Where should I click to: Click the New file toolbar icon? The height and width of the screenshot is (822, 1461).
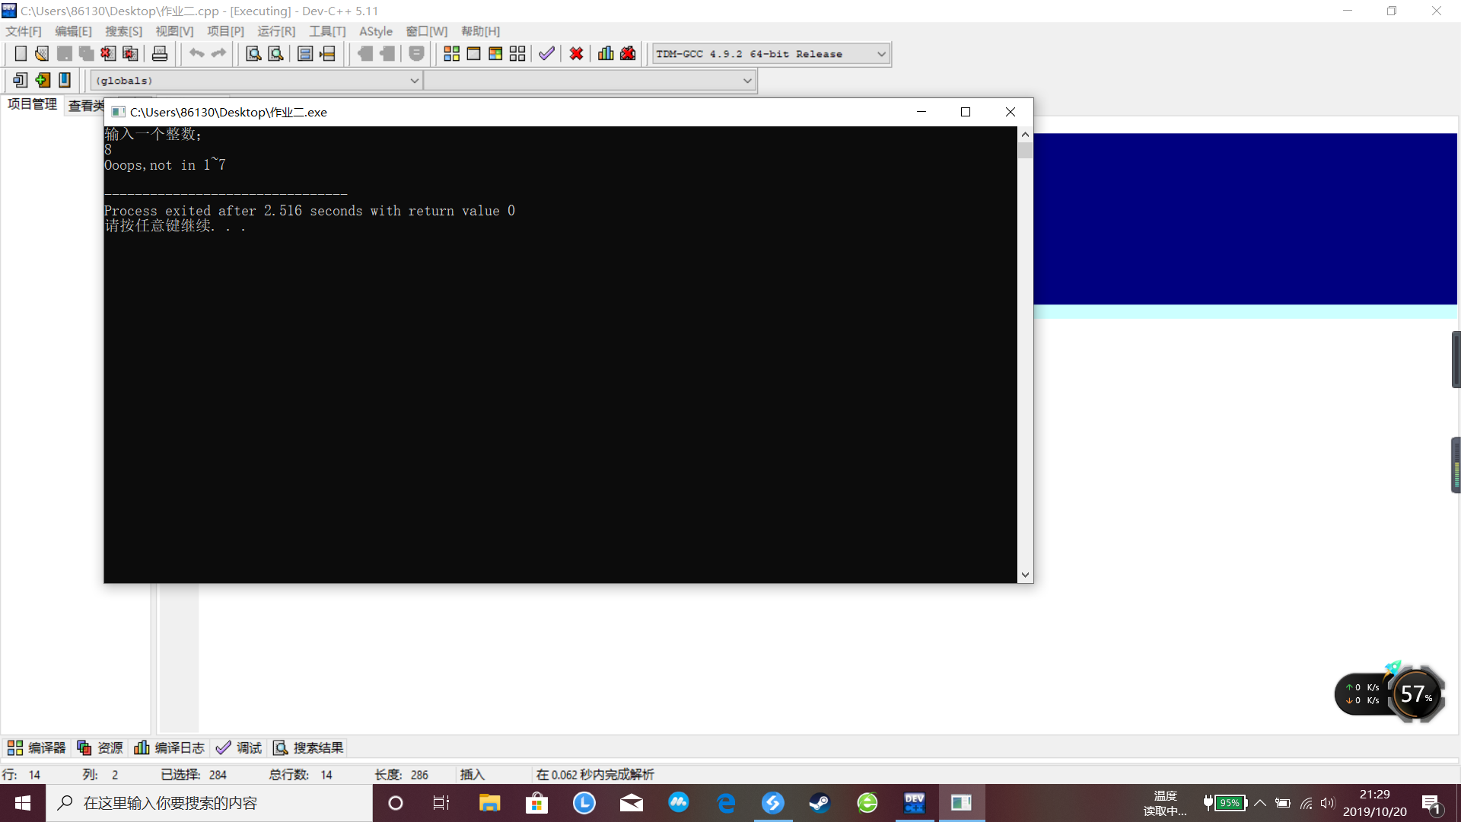[x=21, y=53]
